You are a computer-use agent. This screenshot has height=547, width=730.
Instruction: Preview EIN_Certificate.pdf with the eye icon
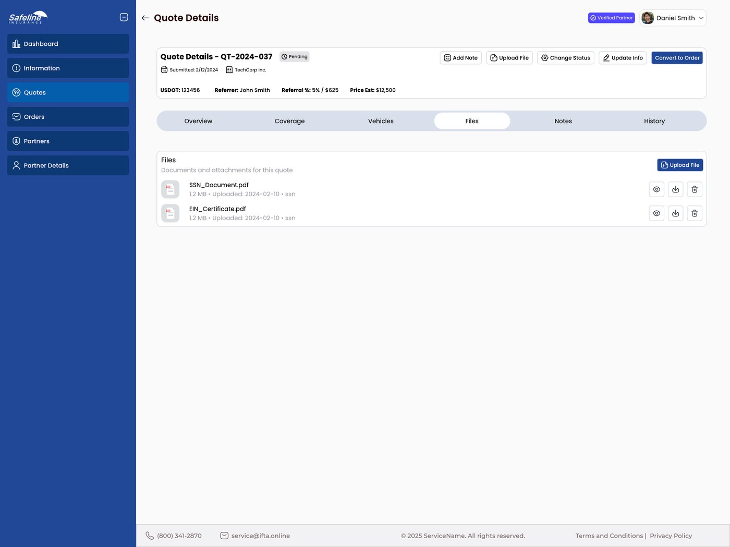click(x=656, y=213)
